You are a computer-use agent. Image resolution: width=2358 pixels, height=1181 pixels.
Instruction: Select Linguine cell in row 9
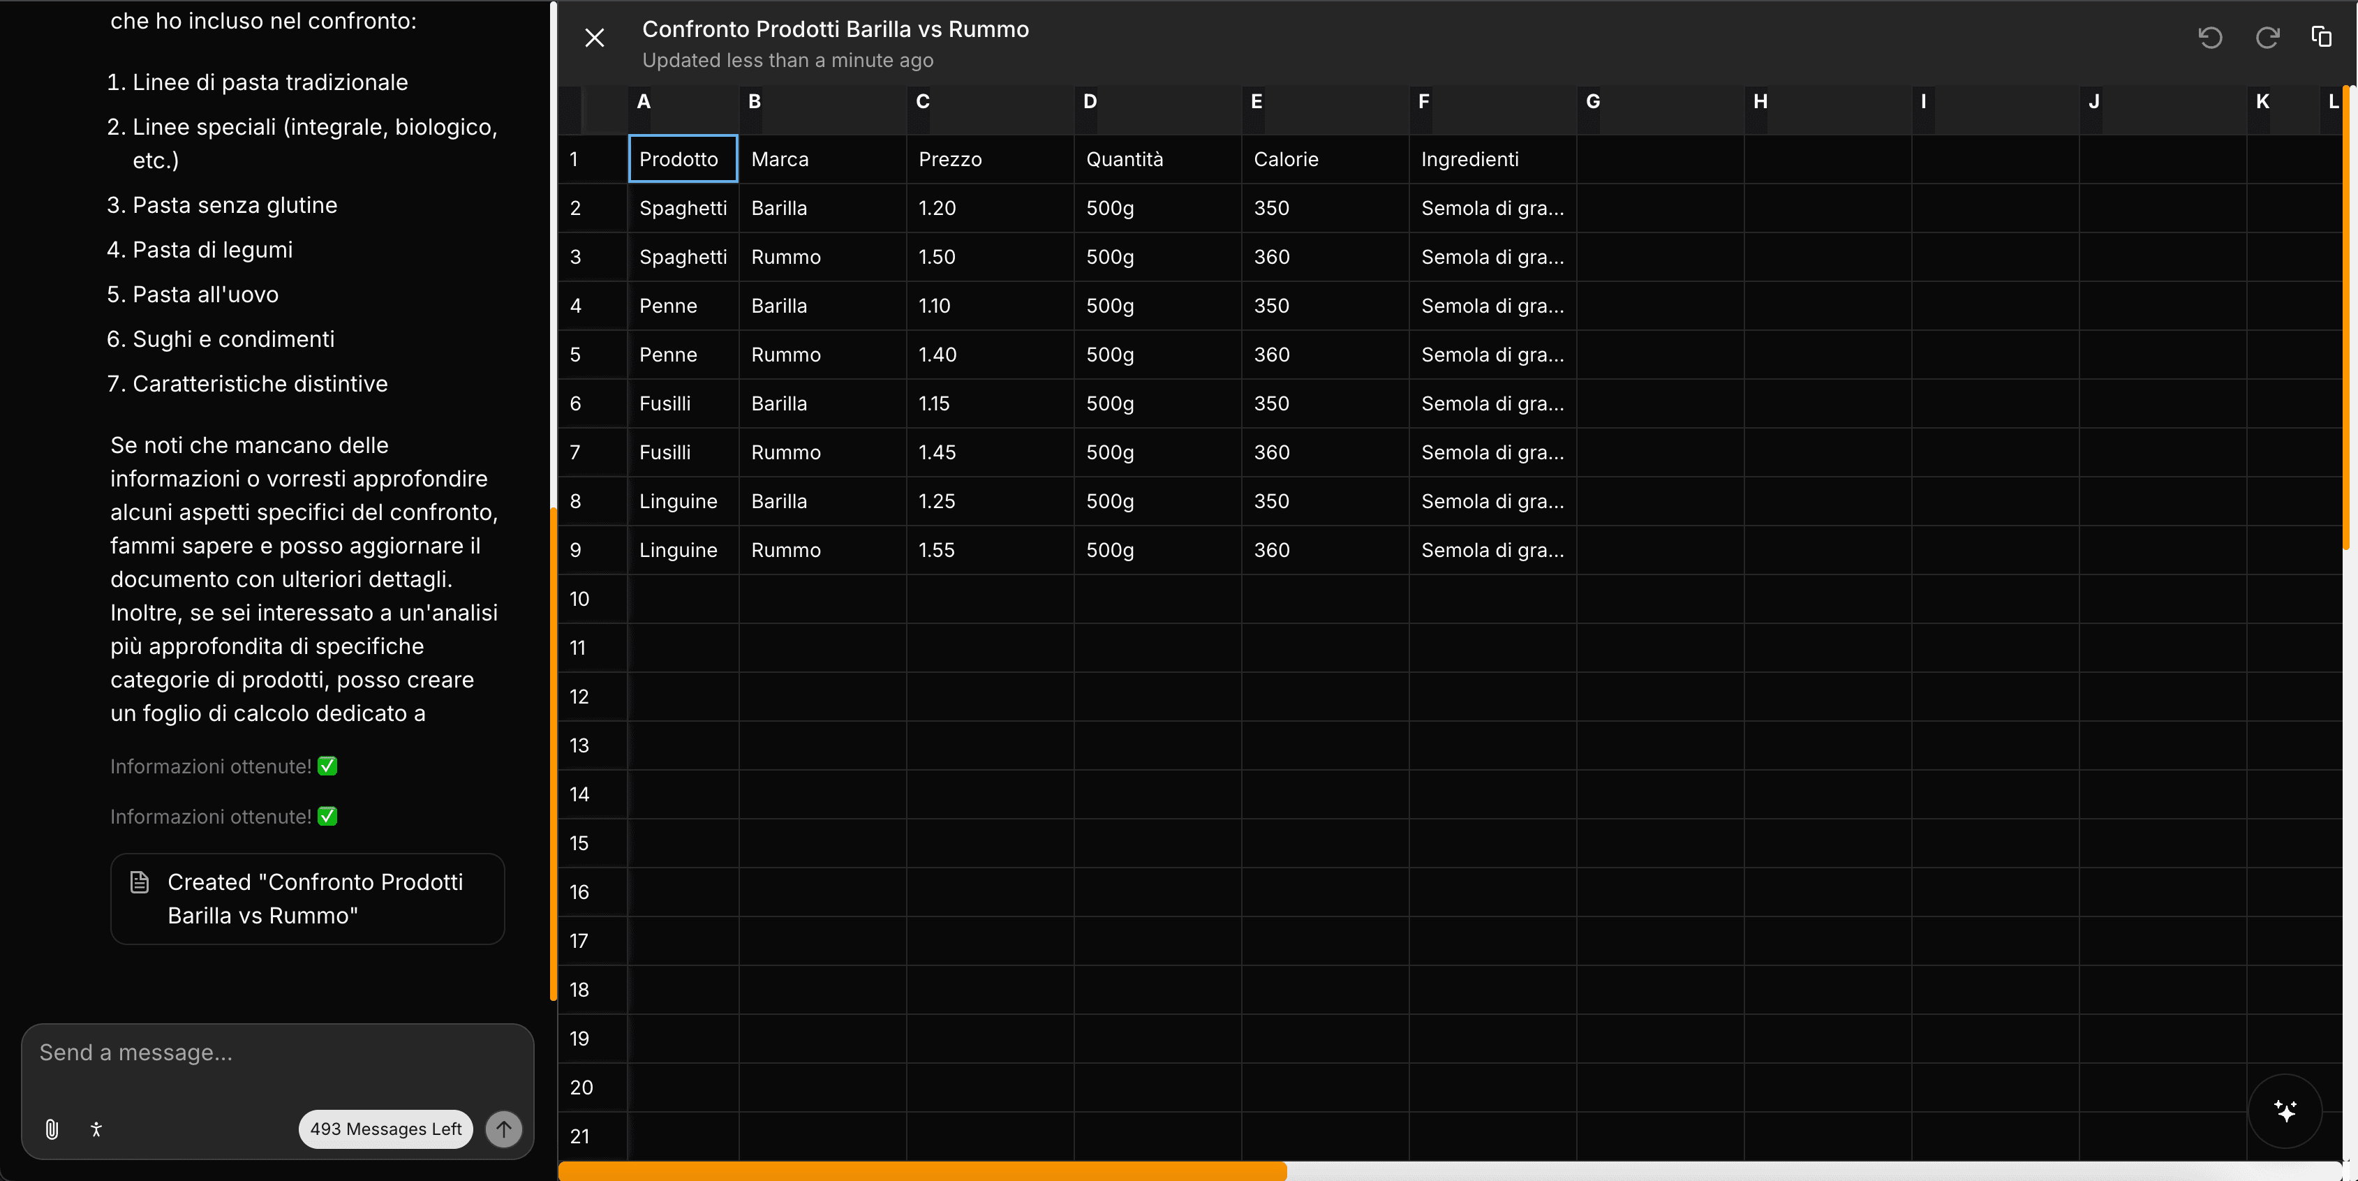(x=683, y=550)
